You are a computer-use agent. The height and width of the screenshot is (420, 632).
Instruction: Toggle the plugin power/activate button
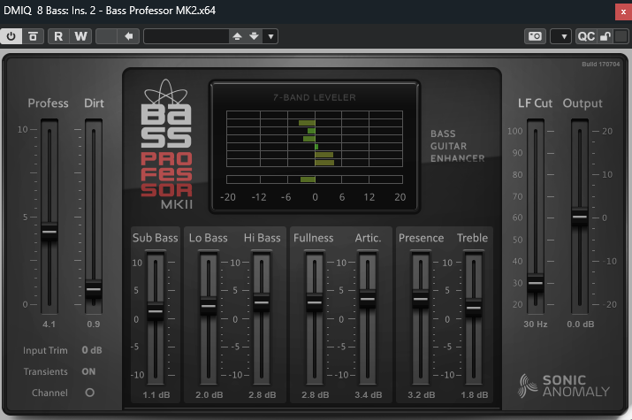tap(11, 36)
